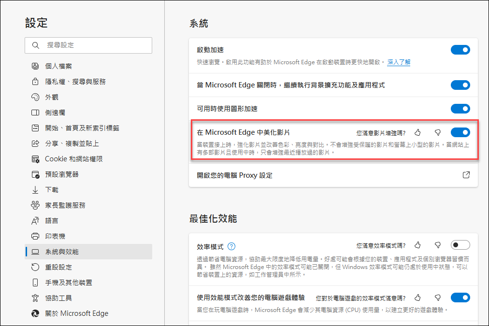Give thumbs up for 影片增強
The image size is (489, 326).
[x=417, y=133]
